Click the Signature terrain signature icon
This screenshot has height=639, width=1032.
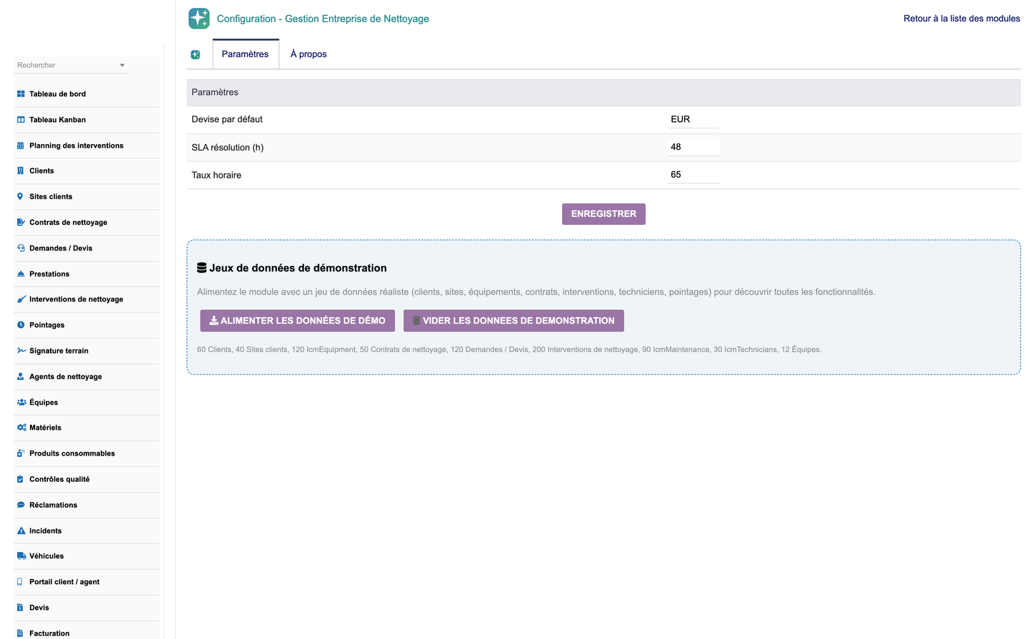tap(21, 351)
